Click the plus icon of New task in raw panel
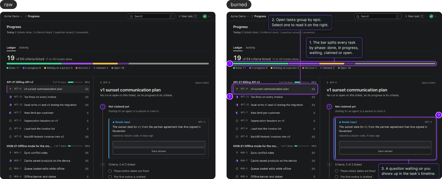 click(x=180, y=16)
